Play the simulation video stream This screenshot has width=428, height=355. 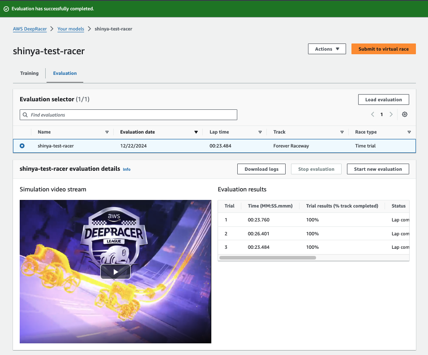coord(116,272)
